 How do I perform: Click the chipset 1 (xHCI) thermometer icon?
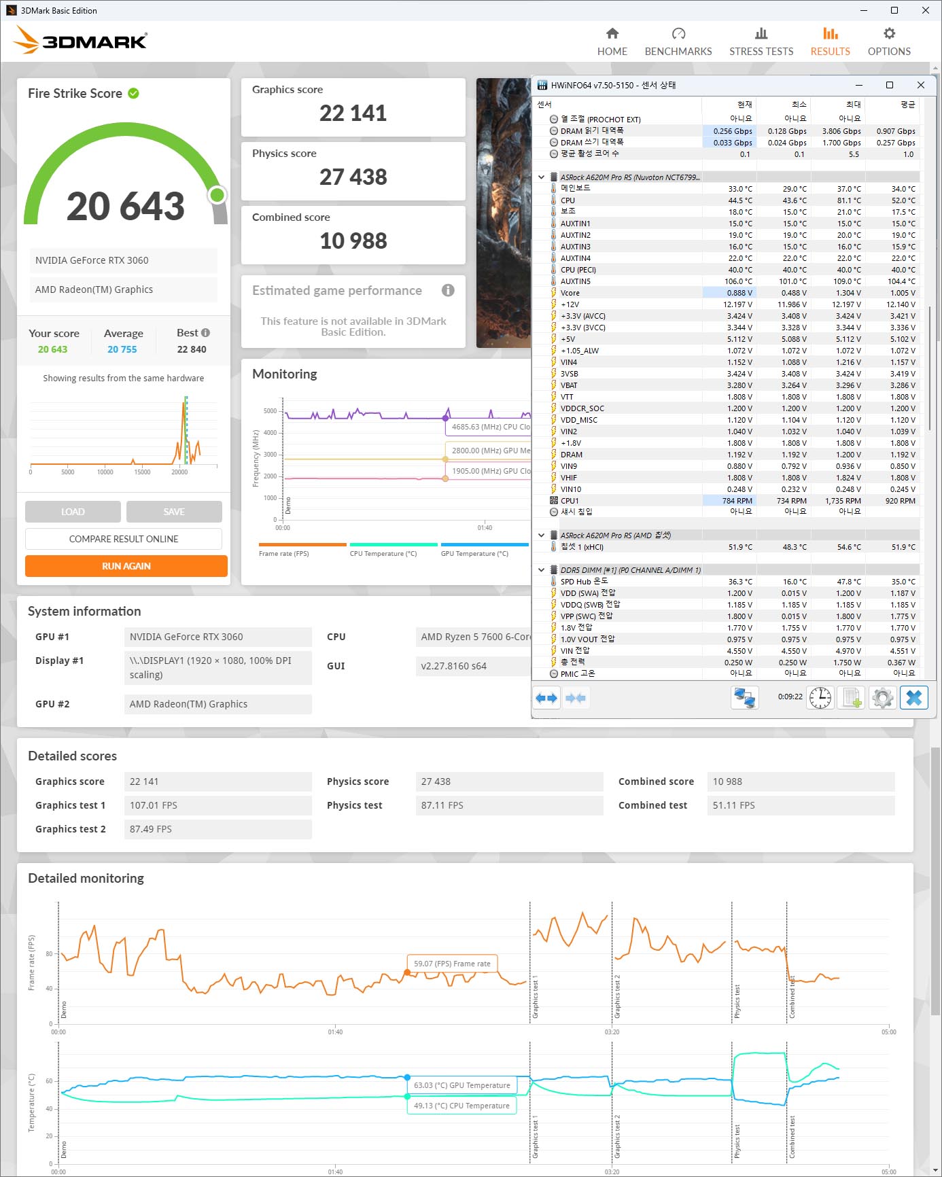(x=554, y=547)
